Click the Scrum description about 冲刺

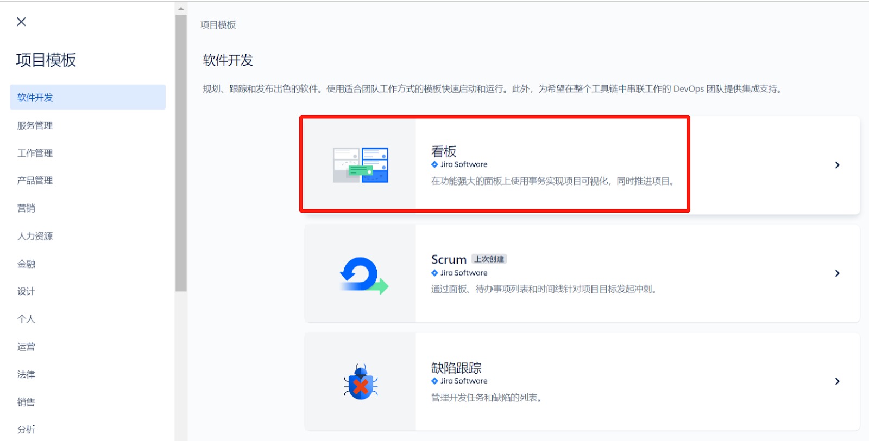coord(545,289)
